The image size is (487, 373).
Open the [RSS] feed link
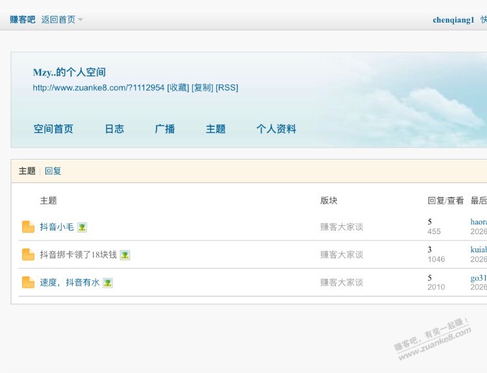tap(227, 88)
